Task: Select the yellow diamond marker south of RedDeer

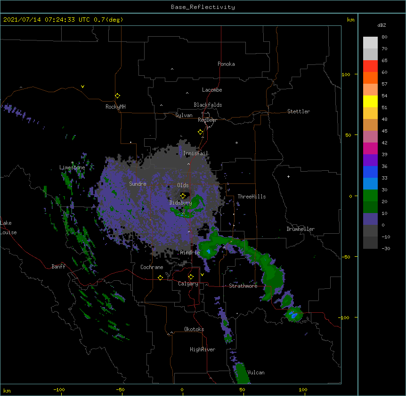Action: coord(201,132)
